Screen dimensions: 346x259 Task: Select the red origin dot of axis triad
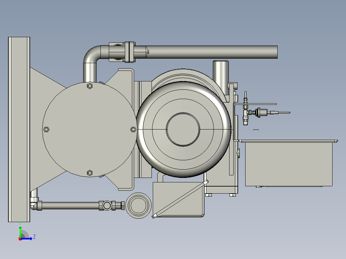20,239
